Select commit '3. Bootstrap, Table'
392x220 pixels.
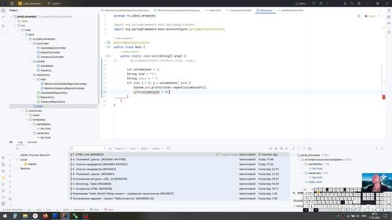[x=179, y=184]
